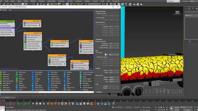Screen dimensions: 198x111
Task: Click the Move transform tool in main toolbar
Action: coord(37,4)
